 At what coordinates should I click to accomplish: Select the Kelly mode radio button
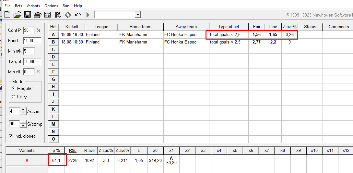[x=14, y=97]
